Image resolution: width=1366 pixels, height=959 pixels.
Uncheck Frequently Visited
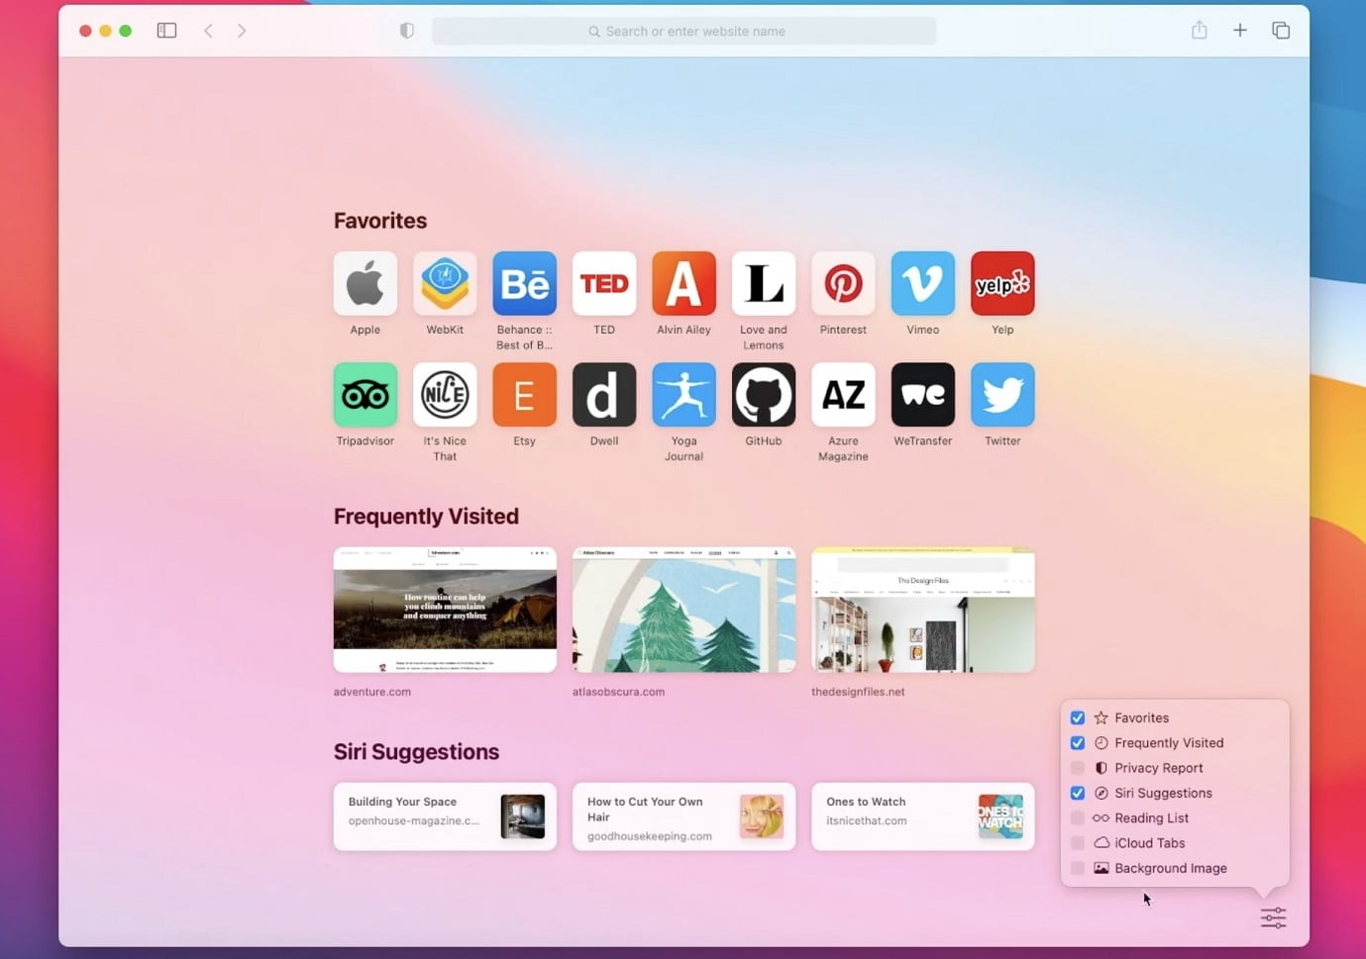tap(1078, 742)
